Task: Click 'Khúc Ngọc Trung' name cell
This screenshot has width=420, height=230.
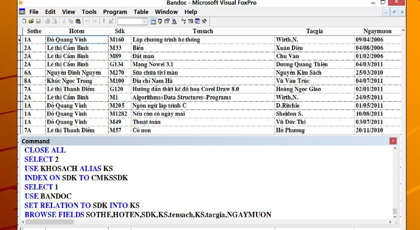Action: tap(77, 81)
